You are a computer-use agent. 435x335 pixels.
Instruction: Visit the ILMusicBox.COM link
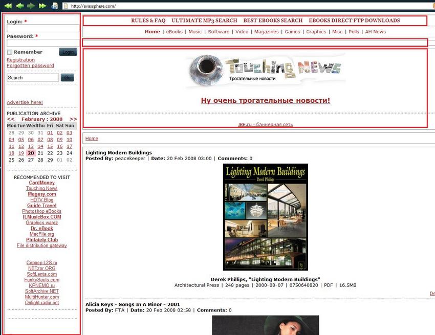[42, 217]
